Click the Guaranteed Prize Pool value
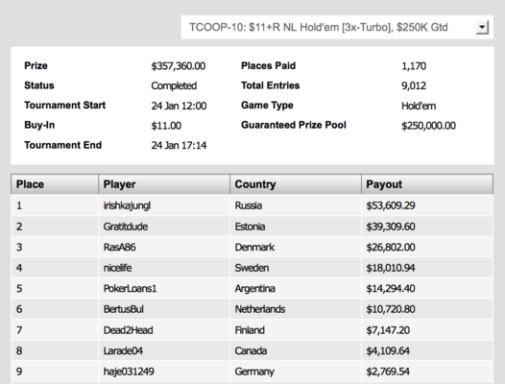The image size is (505, 384). tap(428, 126)
